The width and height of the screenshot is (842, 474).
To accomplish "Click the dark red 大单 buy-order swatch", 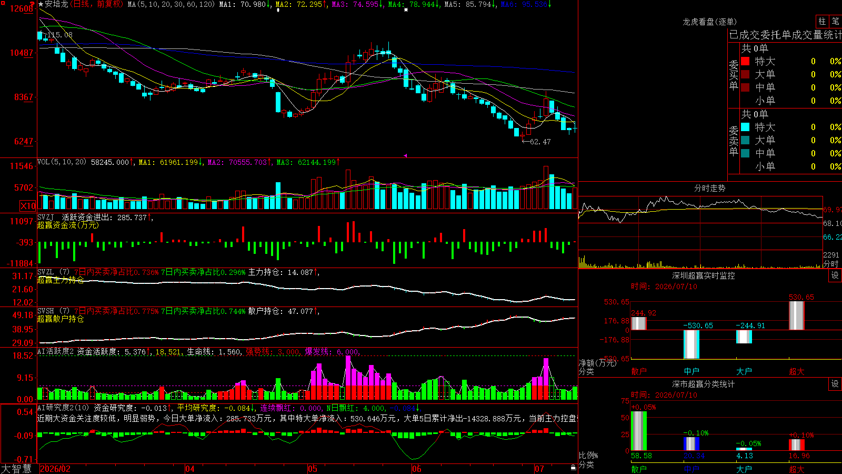I will click(745, 74).
